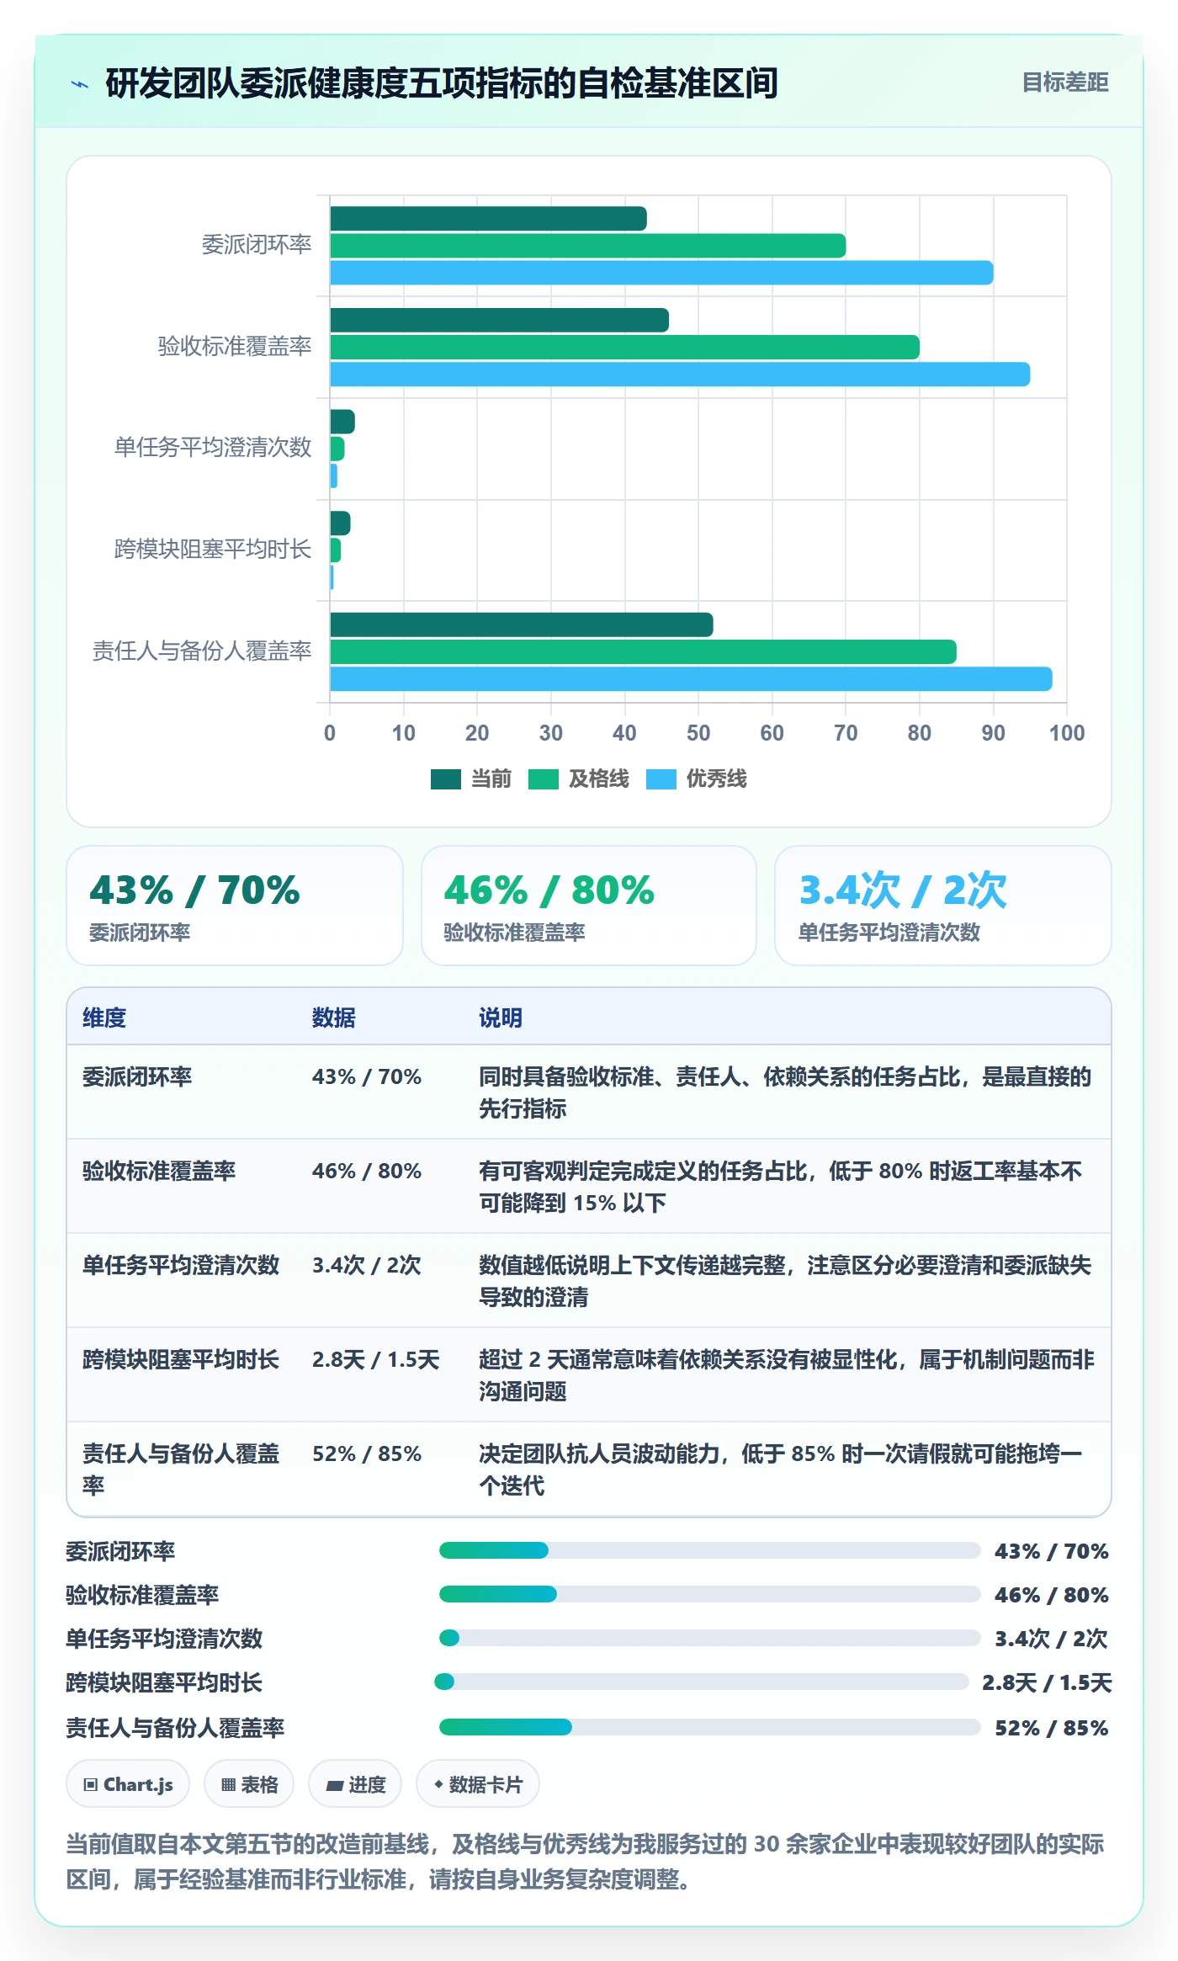Screen dimensions: 1178x1961
Task: Click the 跨模块阻塞平均时长 progress bar
Action: 701,1682
